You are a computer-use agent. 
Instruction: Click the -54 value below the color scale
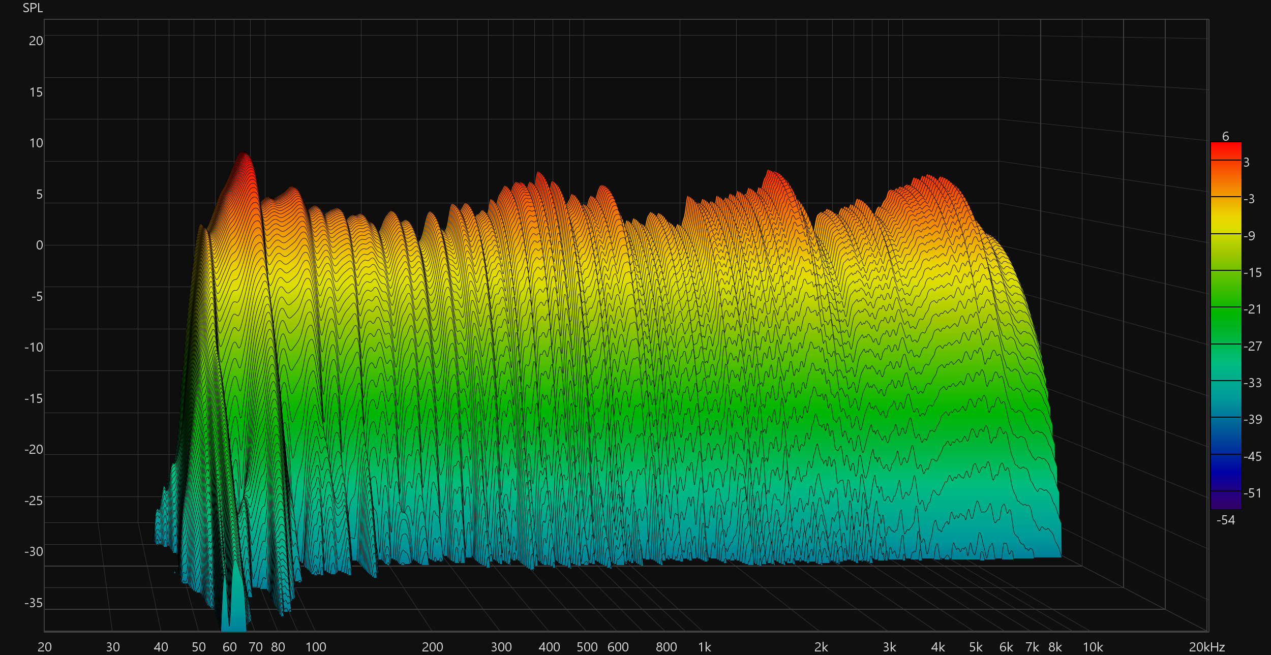click(x=1225, y=520)
